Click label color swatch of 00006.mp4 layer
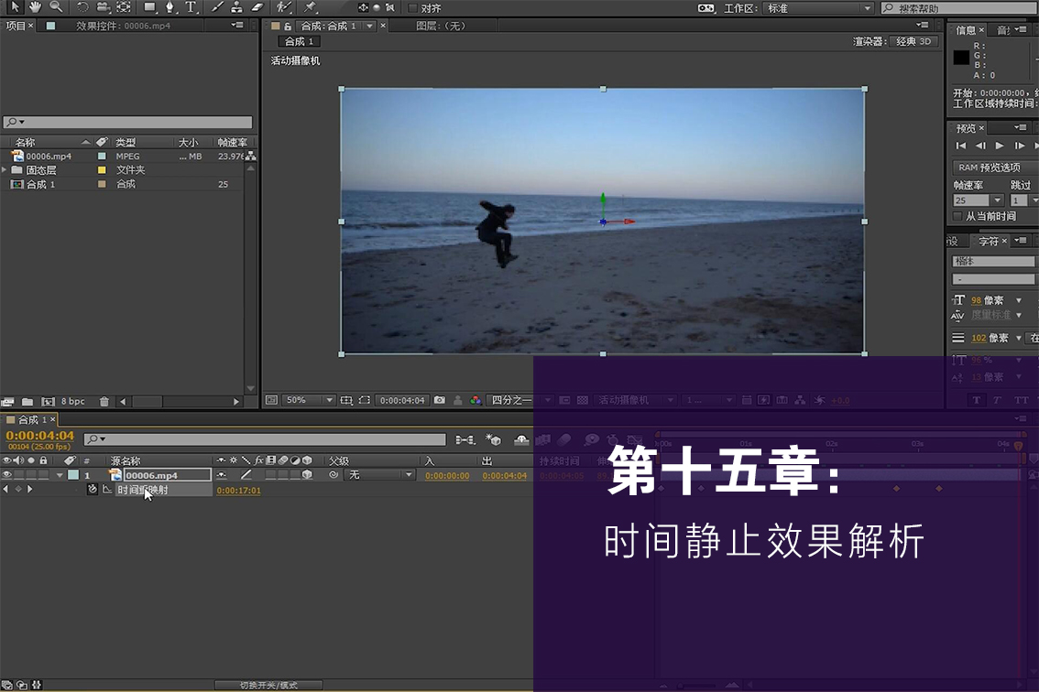The width and height of the screenshot is (1039, 692). pos(73,475)
